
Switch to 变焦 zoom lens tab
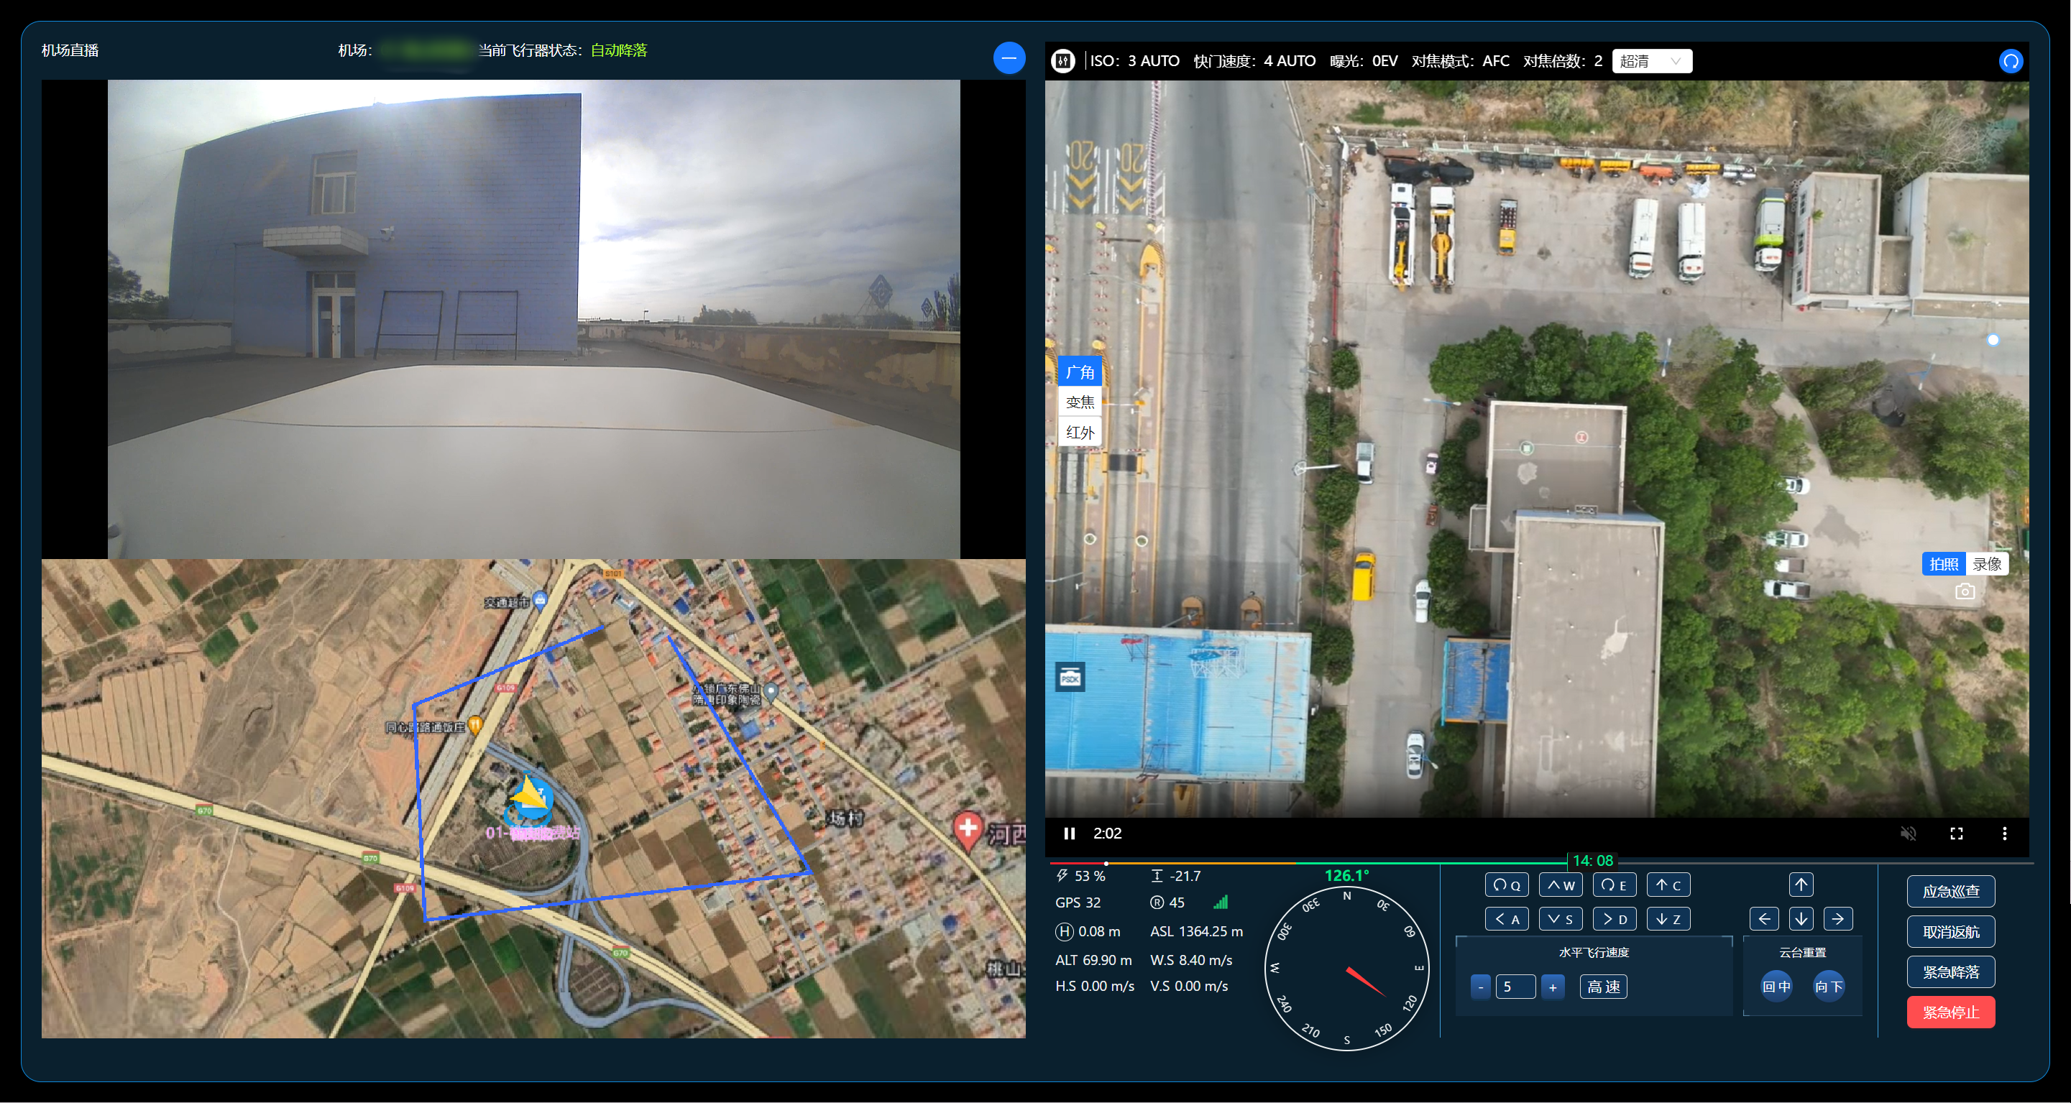[x=1080, y=402]
